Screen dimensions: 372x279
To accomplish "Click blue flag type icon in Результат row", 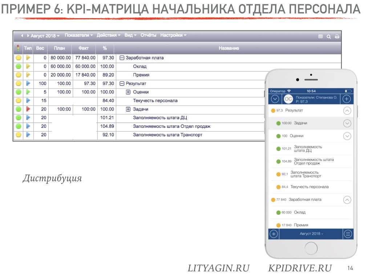I will click(28, 83).
